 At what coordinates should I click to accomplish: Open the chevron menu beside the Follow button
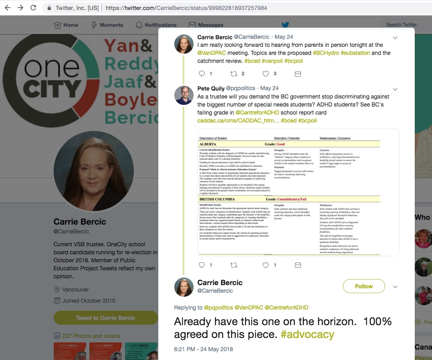point(395,287)
